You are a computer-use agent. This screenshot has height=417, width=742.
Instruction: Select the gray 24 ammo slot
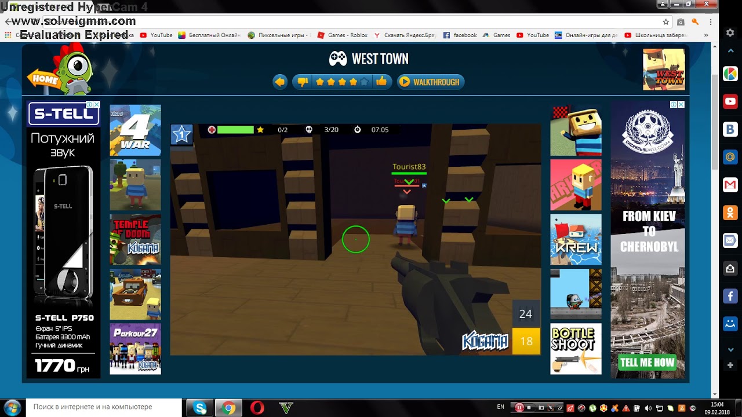coord(526,314)
